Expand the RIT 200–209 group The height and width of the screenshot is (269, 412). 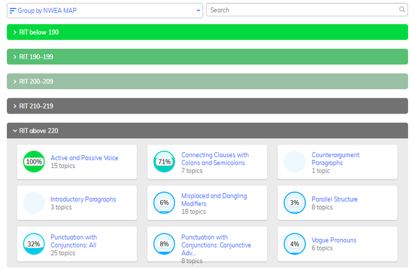coord(207,81)
